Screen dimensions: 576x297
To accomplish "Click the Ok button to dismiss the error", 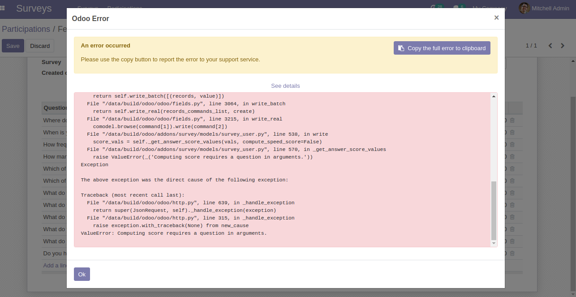I will pos(82,274).
